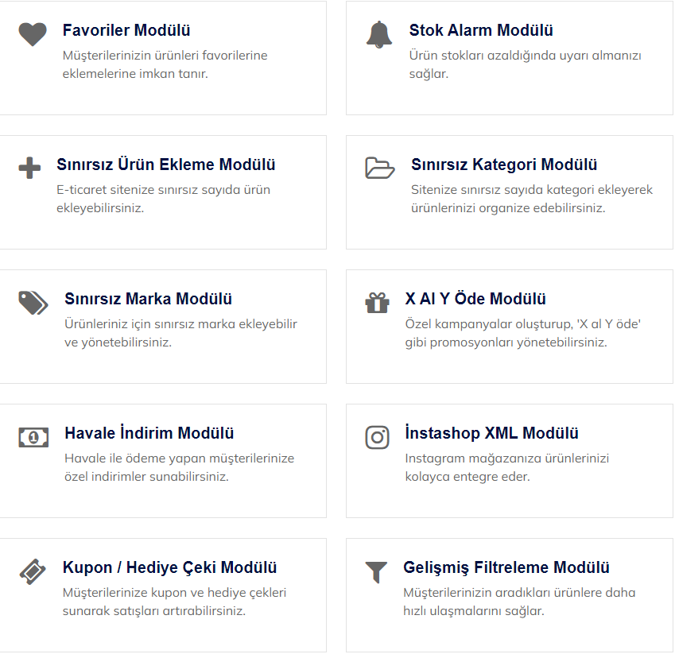Click the open folder icon for Kategori
The width and height of the screenshot is (675, 654).
click(380, 168)
